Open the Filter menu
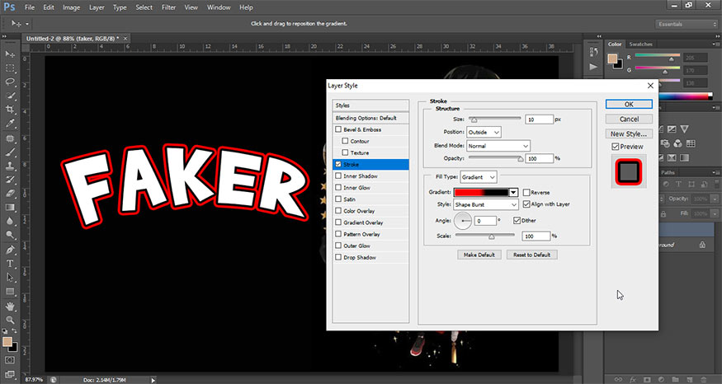 coord(168,7)
